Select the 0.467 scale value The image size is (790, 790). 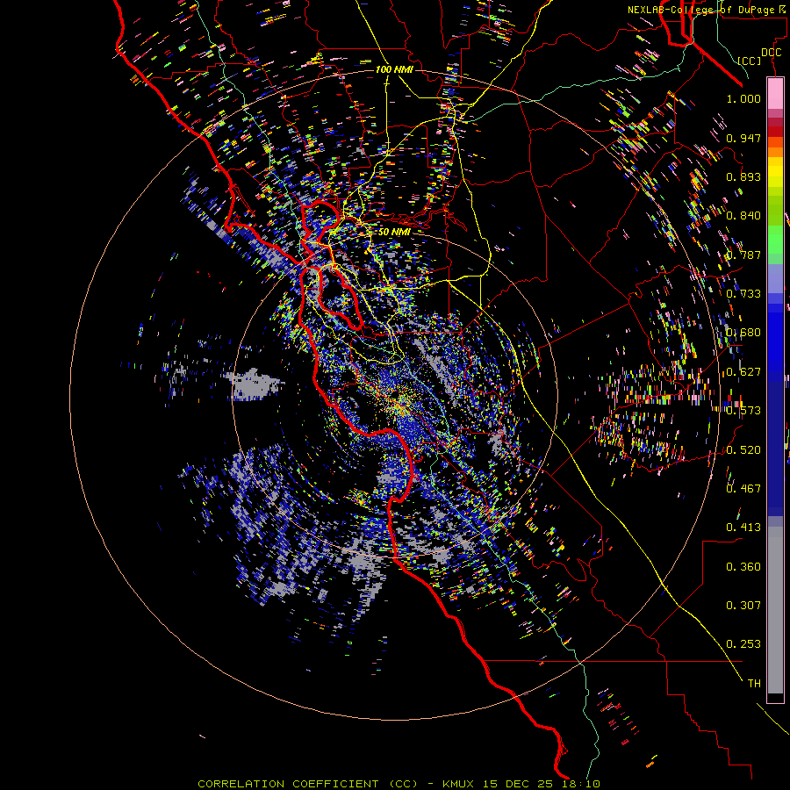pyautogui.click(x=743, y=489)
